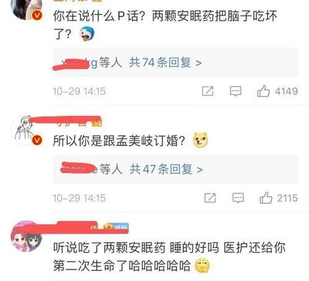Tap the reply icon on the 4149-like comment
This screenshot has width=309, height=281.
point(235,91)
